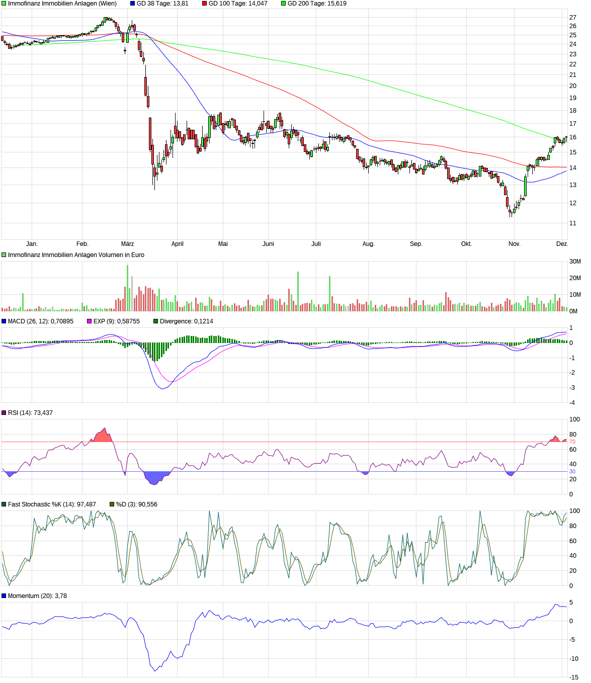The image size is (591, 683).
Task: Click the blue GD 38 Tage legend swatch
Action: click(133, 4)
